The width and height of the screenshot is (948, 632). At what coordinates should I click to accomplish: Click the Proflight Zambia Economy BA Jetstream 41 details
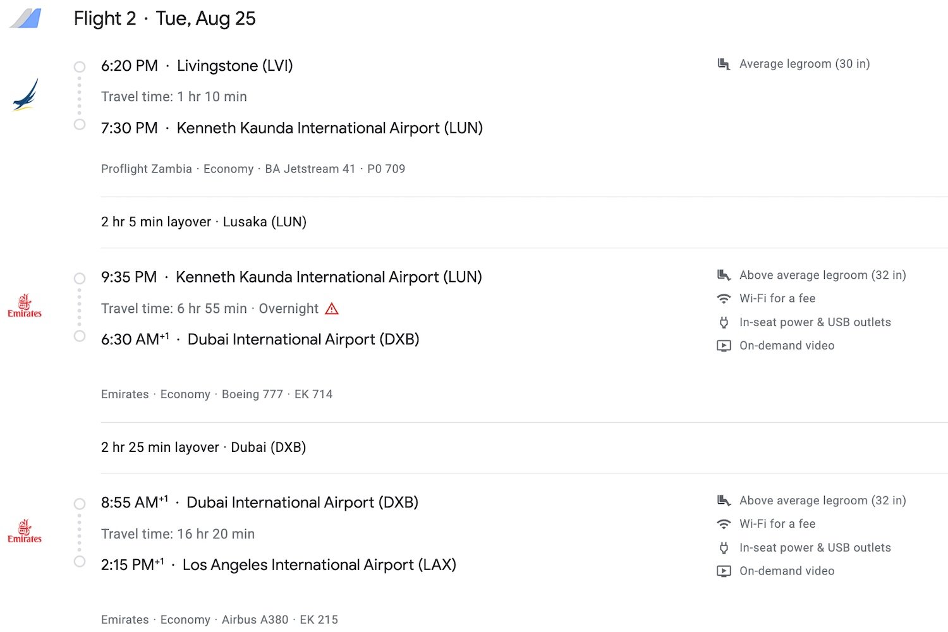[x=253, y=169]
